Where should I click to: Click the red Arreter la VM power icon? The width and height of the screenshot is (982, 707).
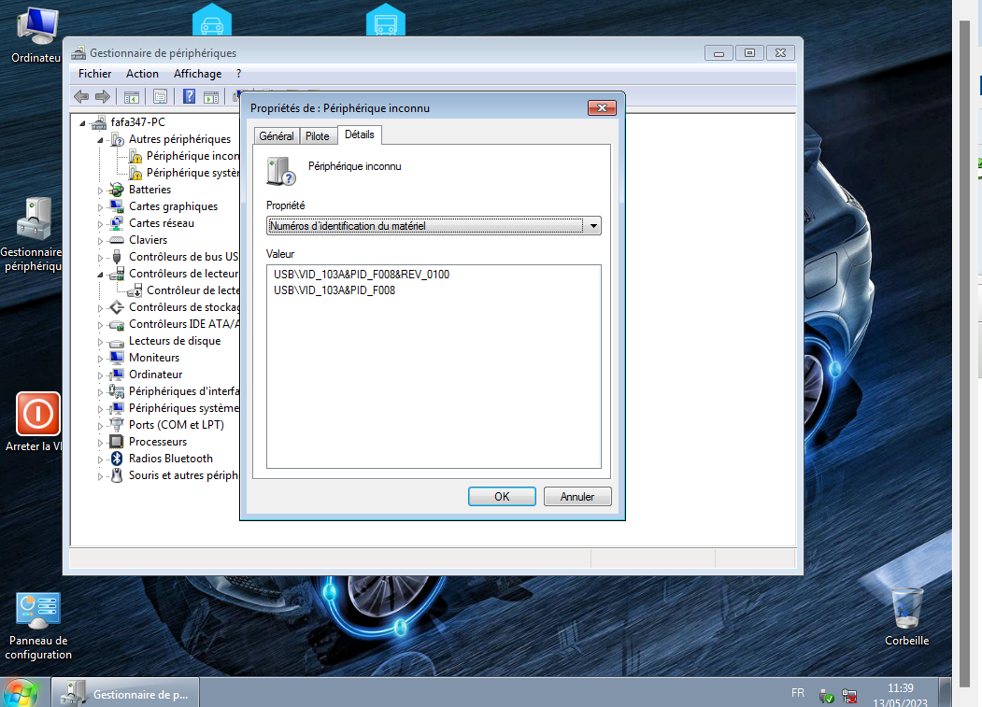coord(37,414)
